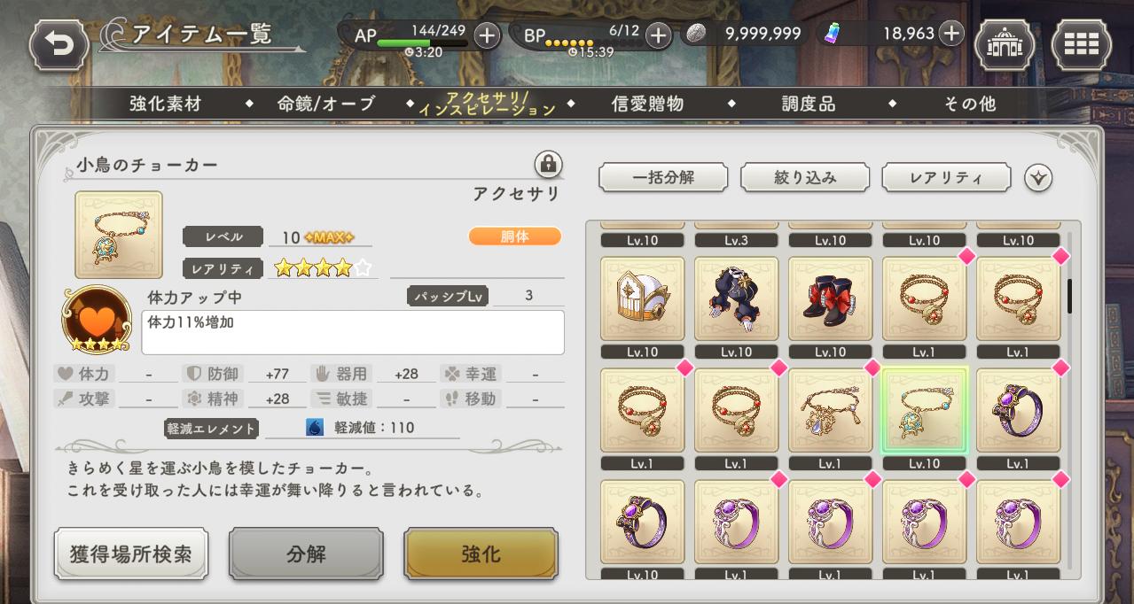The width and height of the screenshot is (1134, 604).
Task: Tap the blue water element icon
Action: pyautogui.click(x=315, y=428)
